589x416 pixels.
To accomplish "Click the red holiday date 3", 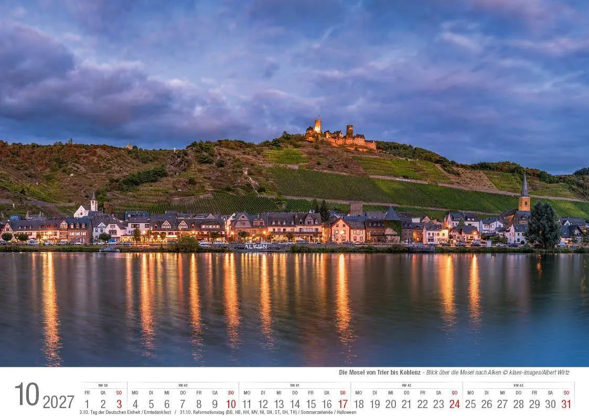I will [119, 403].
